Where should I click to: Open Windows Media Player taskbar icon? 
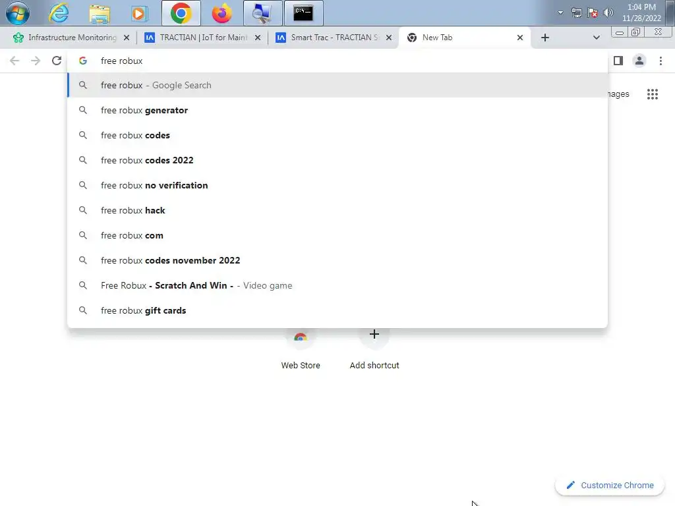pyautogui.click(x=139, y=13)
